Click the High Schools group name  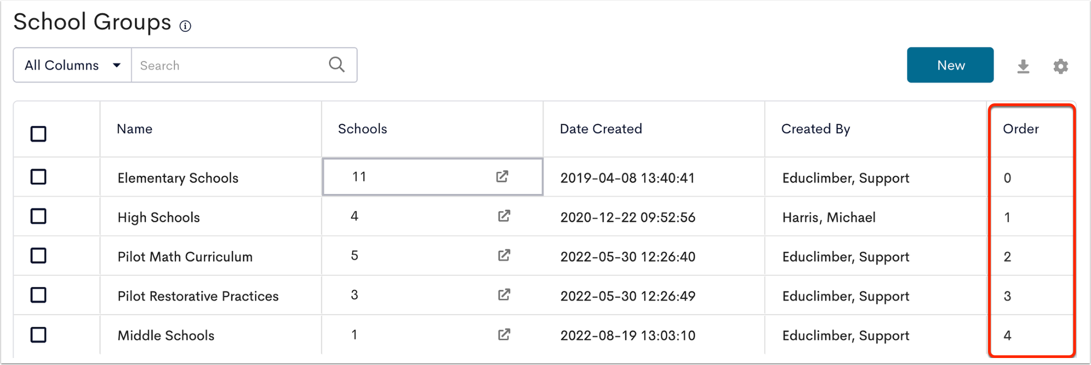point(158,217)
